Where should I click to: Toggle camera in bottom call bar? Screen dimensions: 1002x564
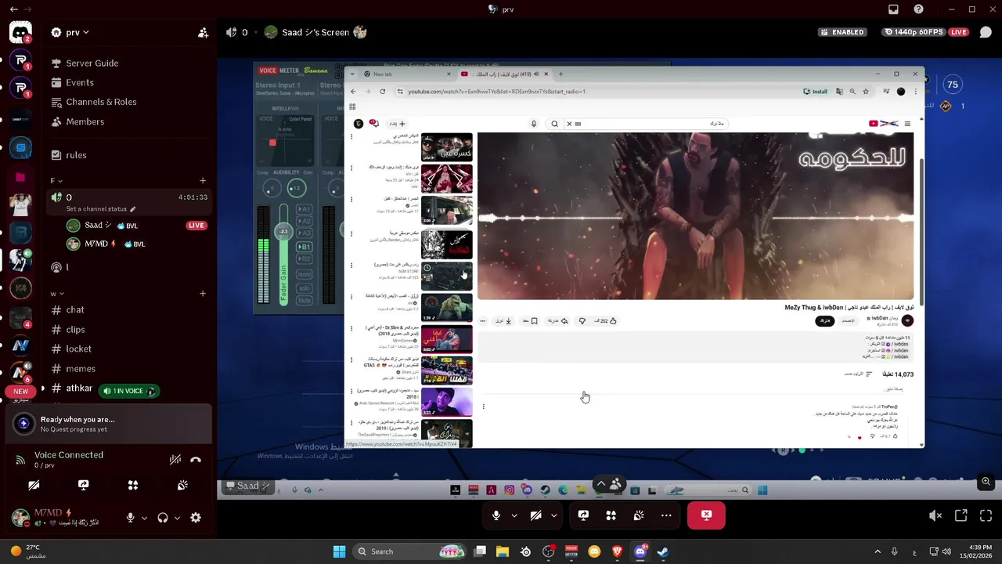[535, 515]
